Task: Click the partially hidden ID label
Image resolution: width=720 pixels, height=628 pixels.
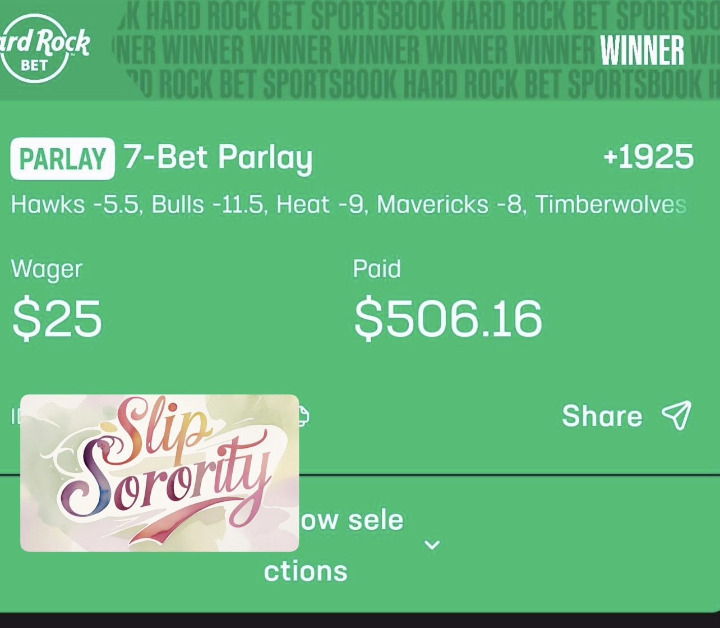Action: [x=15, y=416]
